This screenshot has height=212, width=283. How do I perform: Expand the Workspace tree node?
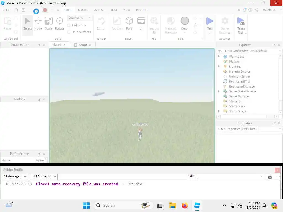coord(219,56)
